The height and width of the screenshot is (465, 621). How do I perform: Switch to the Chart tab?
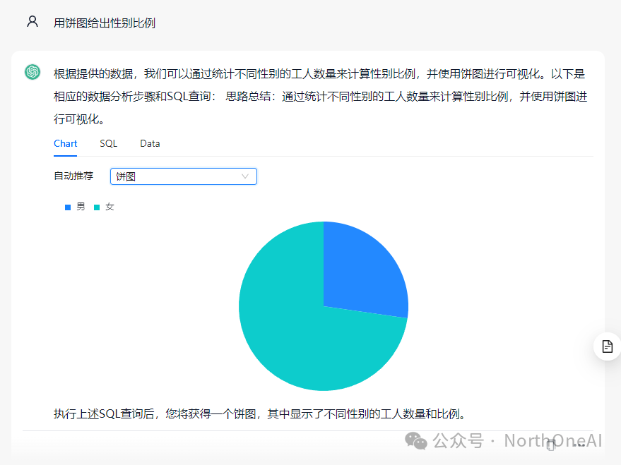coord(65,143)
